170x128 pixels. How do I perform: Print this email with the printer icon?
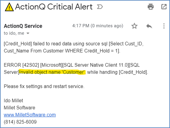point(151,7)
